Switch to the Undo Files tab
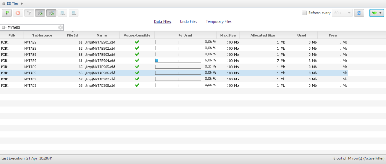 (x=188, y=22)
